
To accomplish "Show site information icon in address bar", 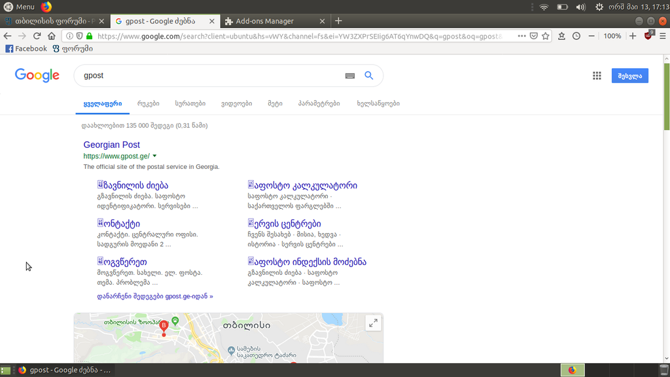I will click(69, 37).
